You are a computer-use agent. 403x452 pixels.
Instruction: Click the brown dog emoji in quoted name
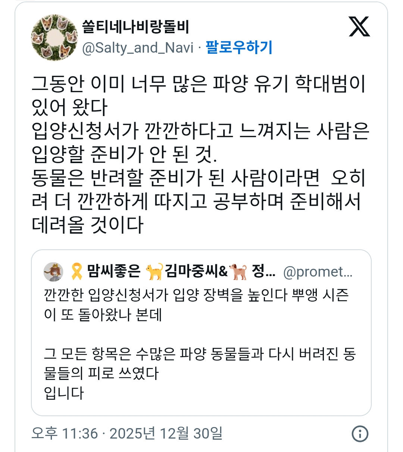pos(238,272)
